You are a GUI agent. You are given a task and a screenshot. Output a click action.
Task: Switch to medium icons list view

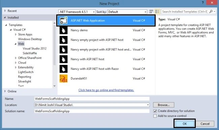click(157, 12)
